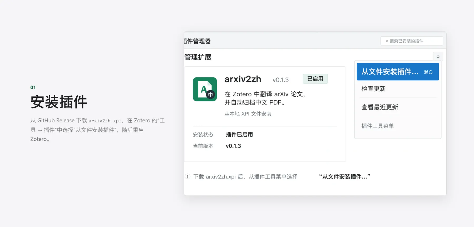Click the bold v0.1.3 current version value

click(233, 146)
